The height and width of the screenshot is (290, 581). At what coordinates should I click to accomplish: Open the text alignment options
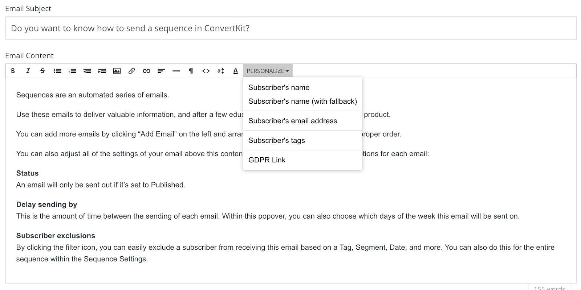pyautogui.click(x=161, y=71)
